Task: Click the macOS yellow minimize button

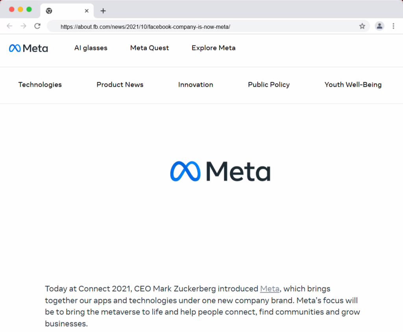Action: point(20,9)
